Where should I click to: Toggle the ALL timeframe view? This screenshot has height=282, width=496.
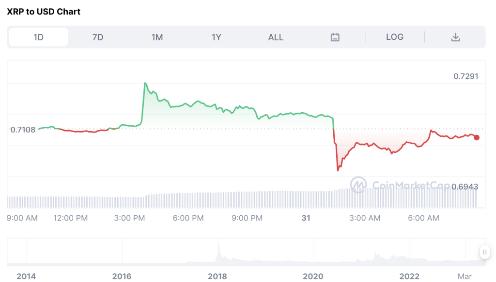276,37
